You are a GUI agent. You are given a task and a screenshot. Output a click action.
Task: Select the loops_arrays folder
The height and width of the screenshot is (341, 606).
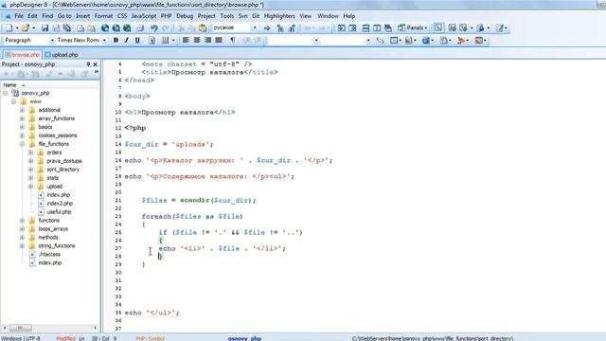tap(53, 229)
